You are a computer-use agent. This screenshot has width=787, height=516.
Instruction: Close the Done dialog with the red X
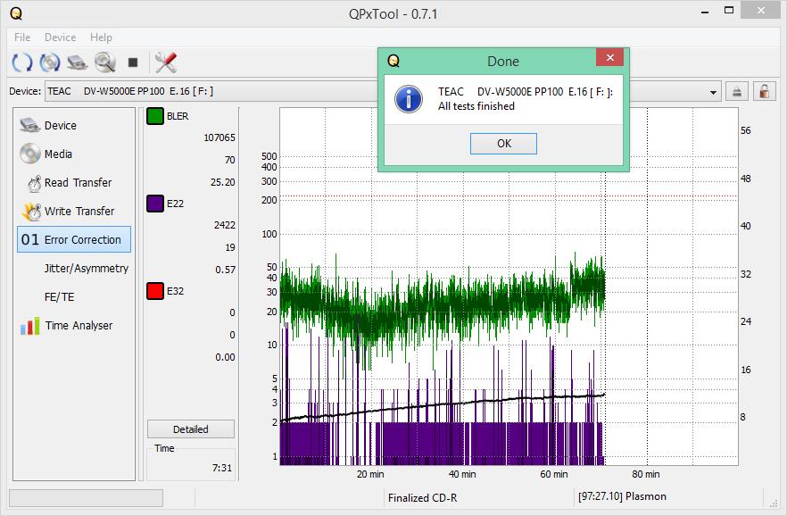[x=609, y=58]
